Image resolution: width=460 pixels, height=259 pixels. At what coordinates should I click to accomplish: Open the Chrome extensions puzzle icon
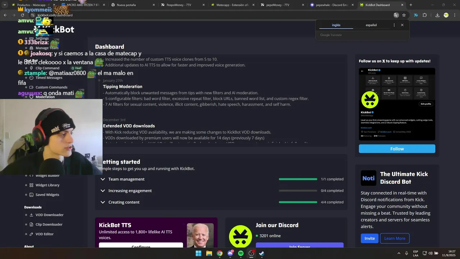coord(425,15)
